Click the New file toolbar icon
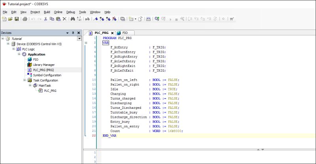 click(4, 19)
